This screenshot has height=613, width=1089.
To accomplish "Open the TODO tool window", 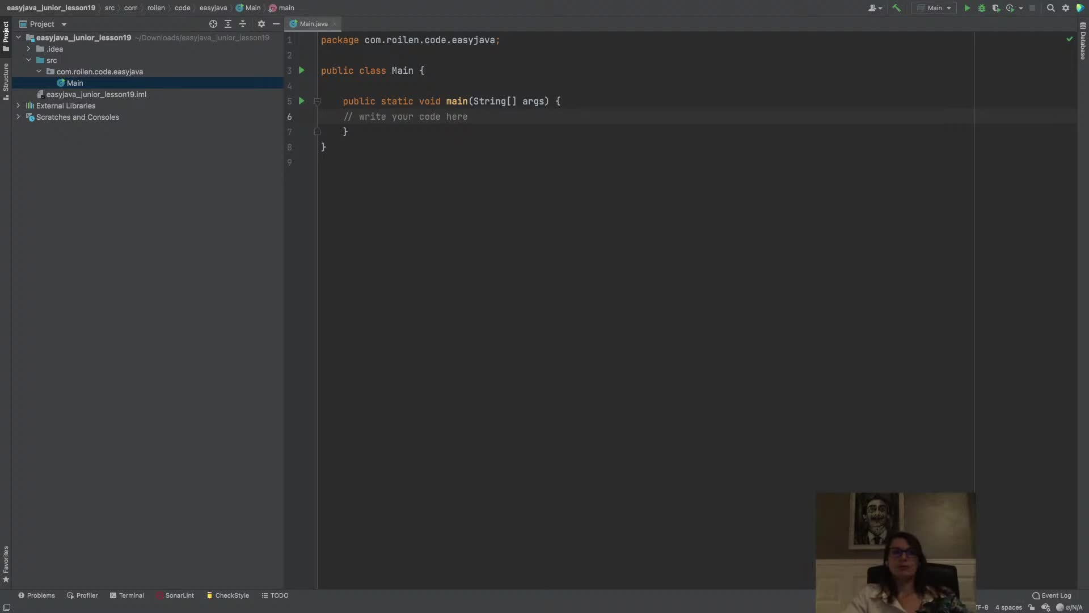I will click(275, 595).
